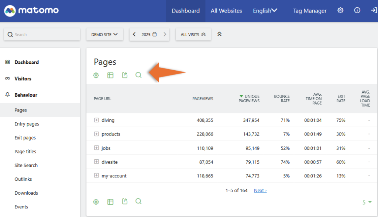Expand the diving row
The height and width of the screenshot is (219, 378).
coord(96,120)
